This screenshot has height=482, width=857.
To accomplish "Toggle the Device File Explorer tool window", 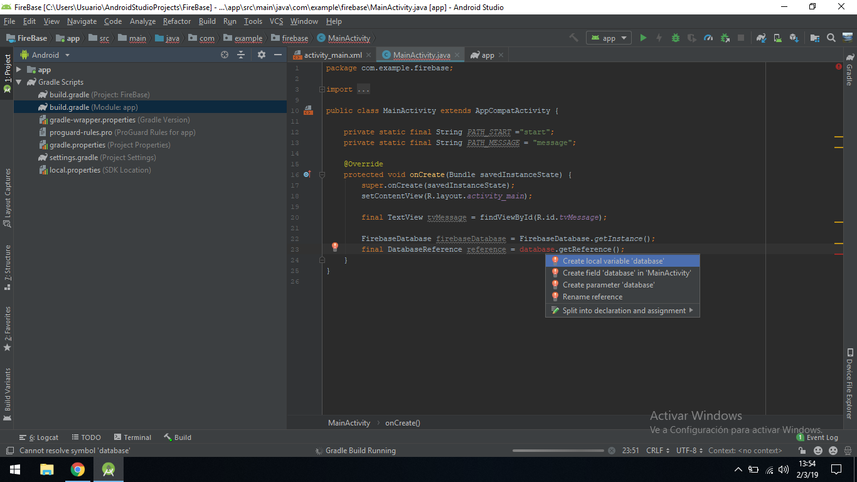I will (850, 383).
